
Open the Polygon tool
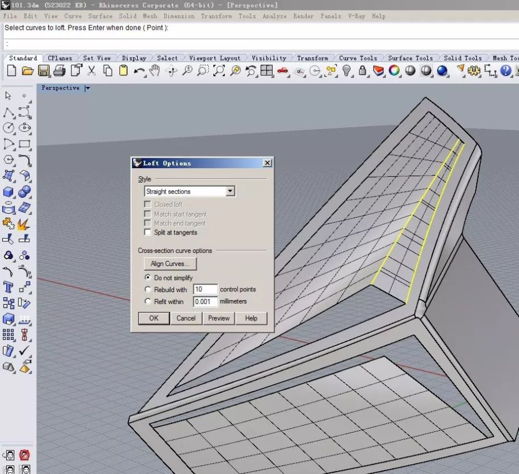9,160
